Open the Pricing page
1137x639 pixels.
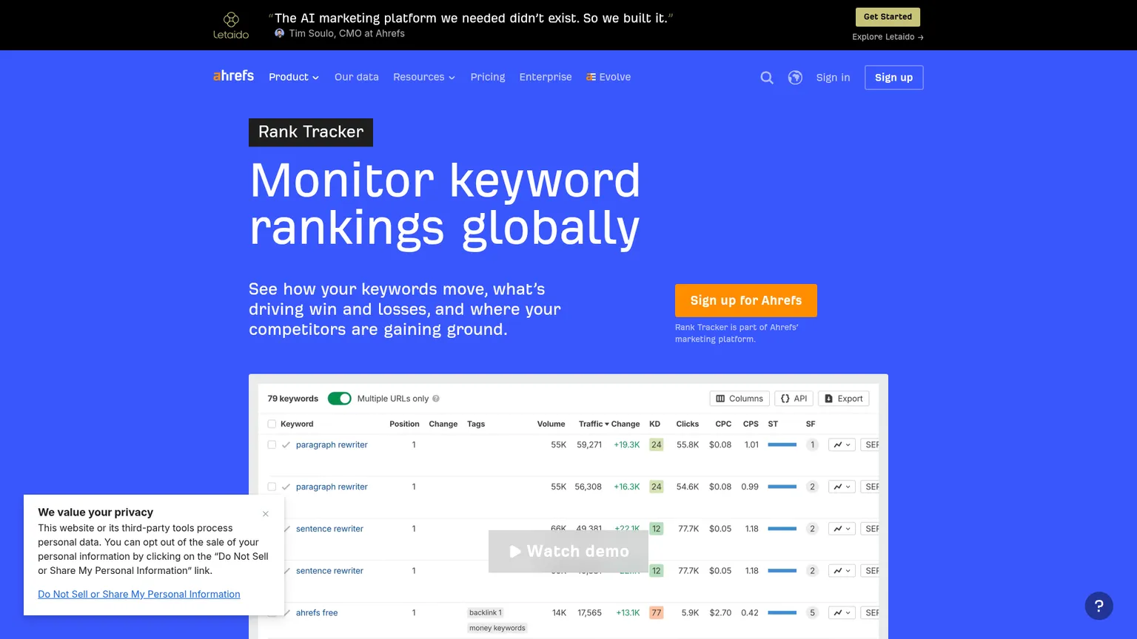(488, 77)
